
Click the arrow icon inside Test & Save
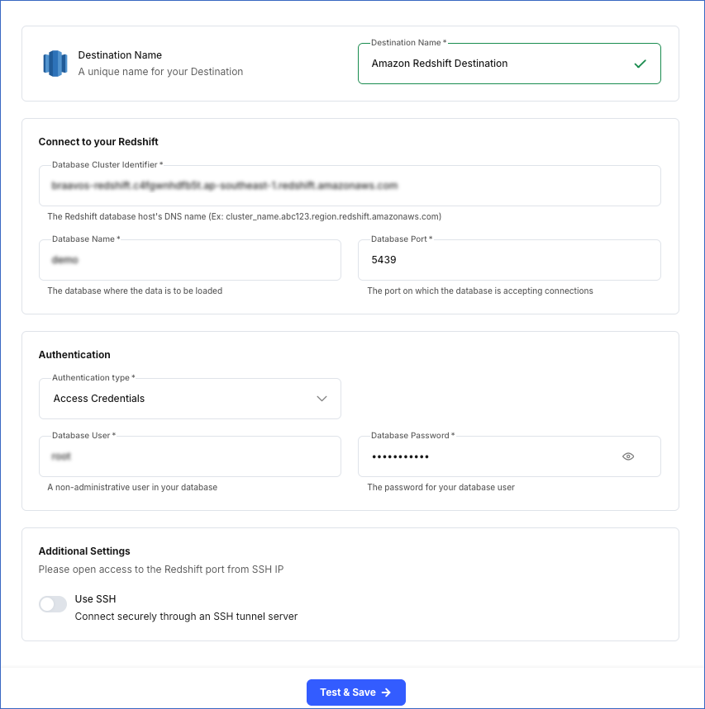(x=384, y=692)
